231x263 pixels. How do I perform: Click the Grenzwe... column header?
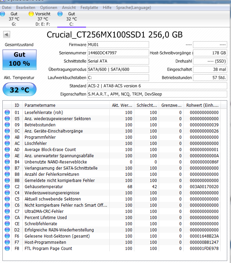pyautogui.click(x=171, y=105)
